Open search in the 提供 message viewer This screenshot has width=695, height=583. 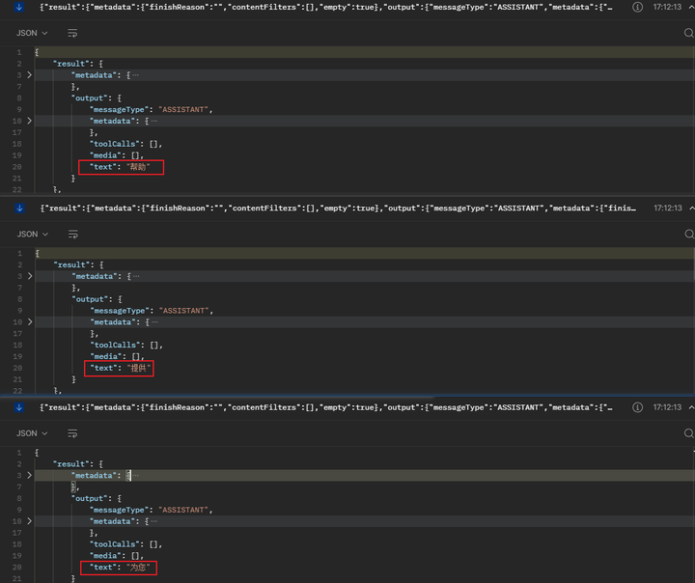(x=688, y=234)
